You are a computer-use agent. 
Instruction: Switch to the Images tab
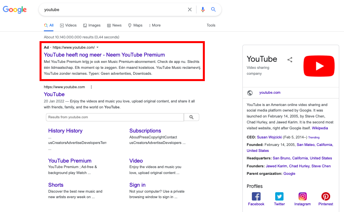92,25
